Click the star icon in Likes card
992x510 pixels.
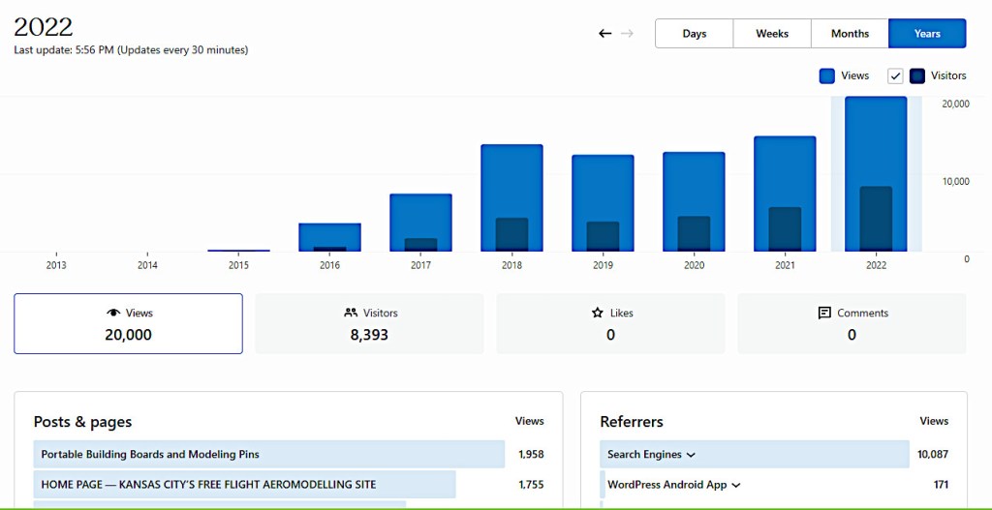point(597,314)
